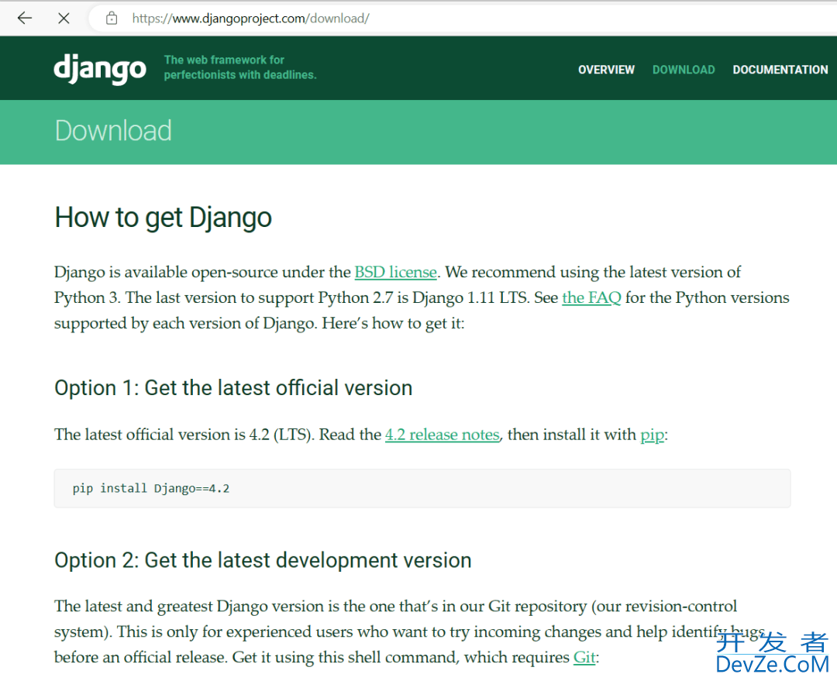Image resolution: width=837 pixels, height=681 pixels.
Task: Click the django logo
Action: pos(100,68)
